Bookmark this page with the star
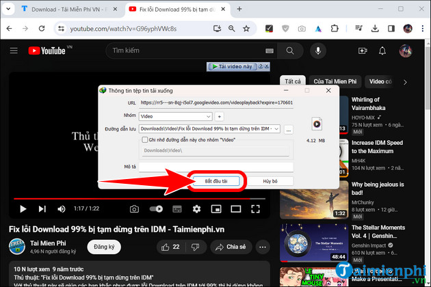Screen dimensions: 431x287 tap(246, 29)
